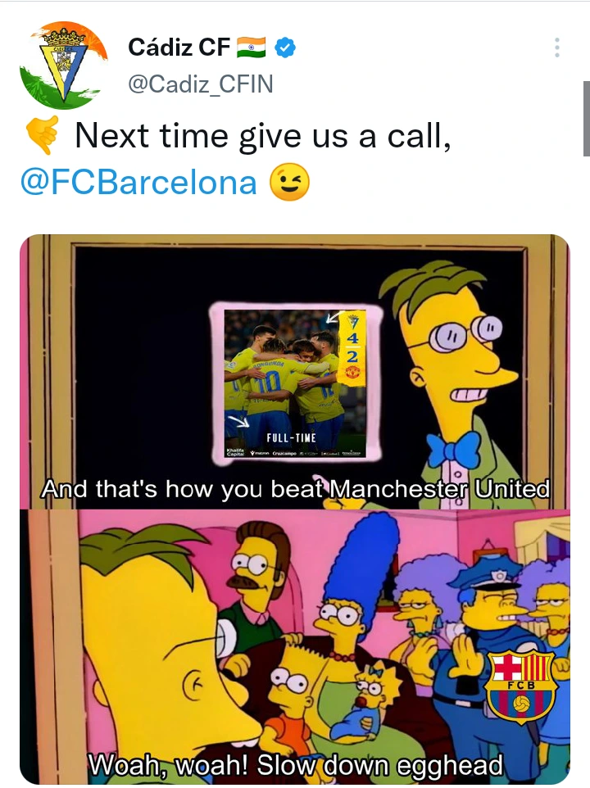Open the @Cadiz_CFIN handle link

(201, 84)
